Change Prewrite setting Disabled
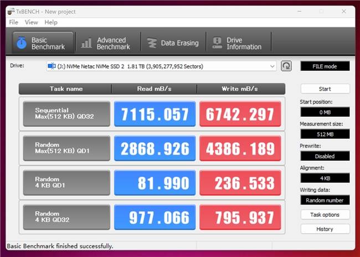The height and width of the screenshot is (257, 360). click(325, 156)
